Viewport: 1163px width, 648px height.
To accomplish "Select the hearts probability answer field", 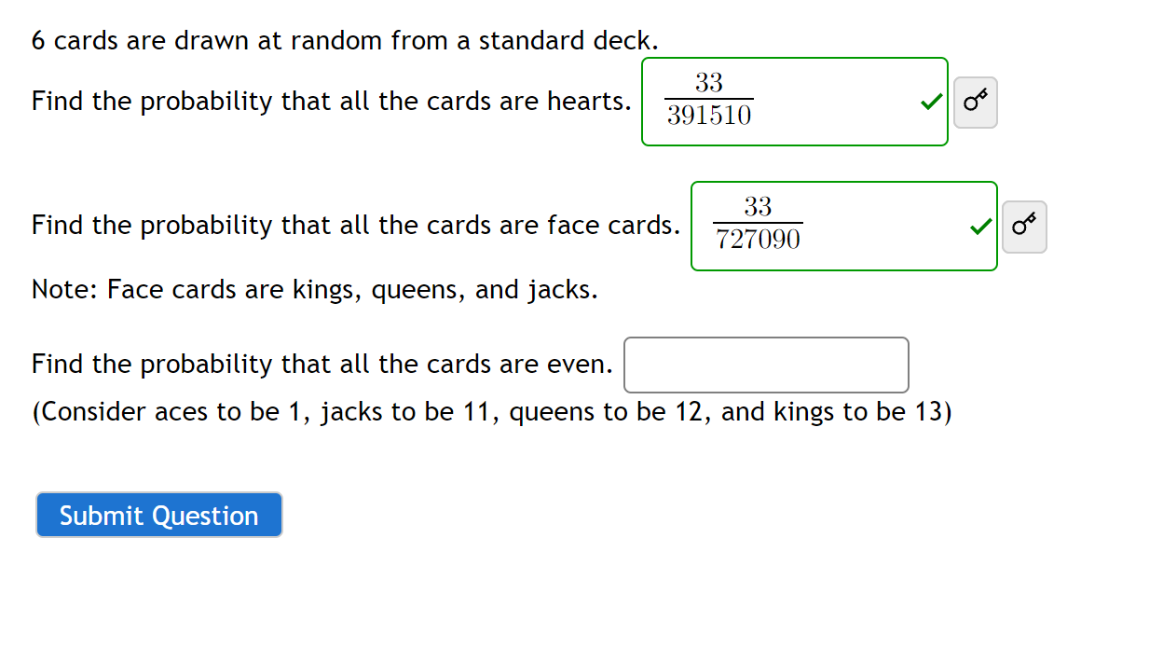I will coord(794,101).
